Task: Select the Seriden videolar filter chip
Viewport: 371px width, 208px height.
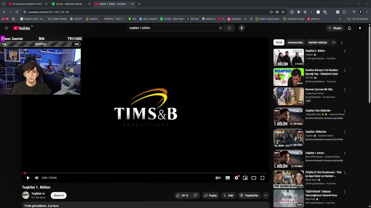Action: (x=318, y=42)
